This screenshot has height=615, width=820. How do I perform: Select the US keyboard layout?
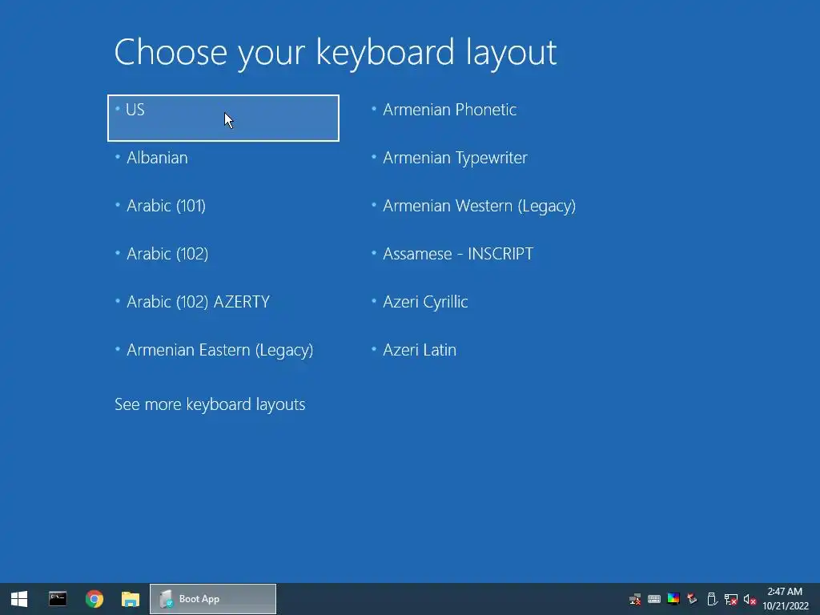pos(223,119)
